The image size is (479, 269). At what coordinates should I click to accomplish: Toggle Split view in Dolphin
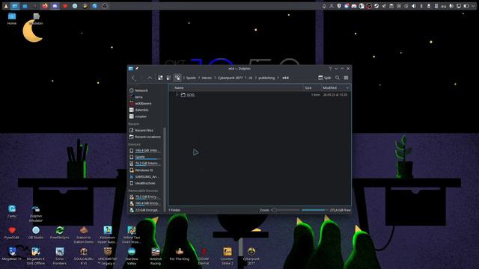324,78
